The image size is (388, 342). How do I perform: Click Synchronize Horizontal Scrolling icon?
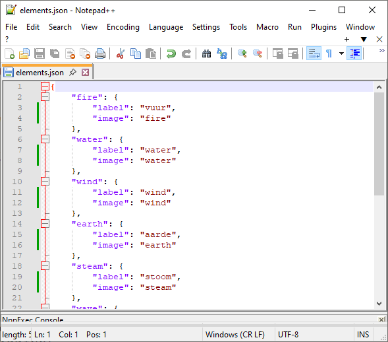(x=292, y=53)
